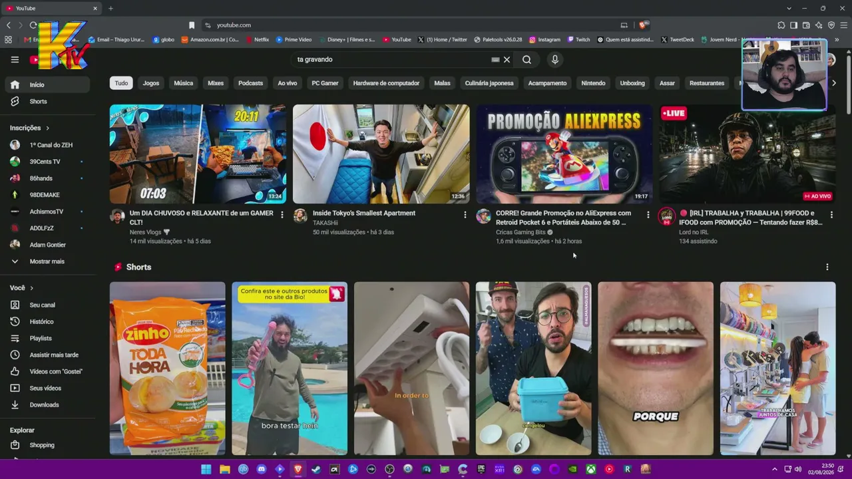Select the Tudo filter chip

pos(121,83)
